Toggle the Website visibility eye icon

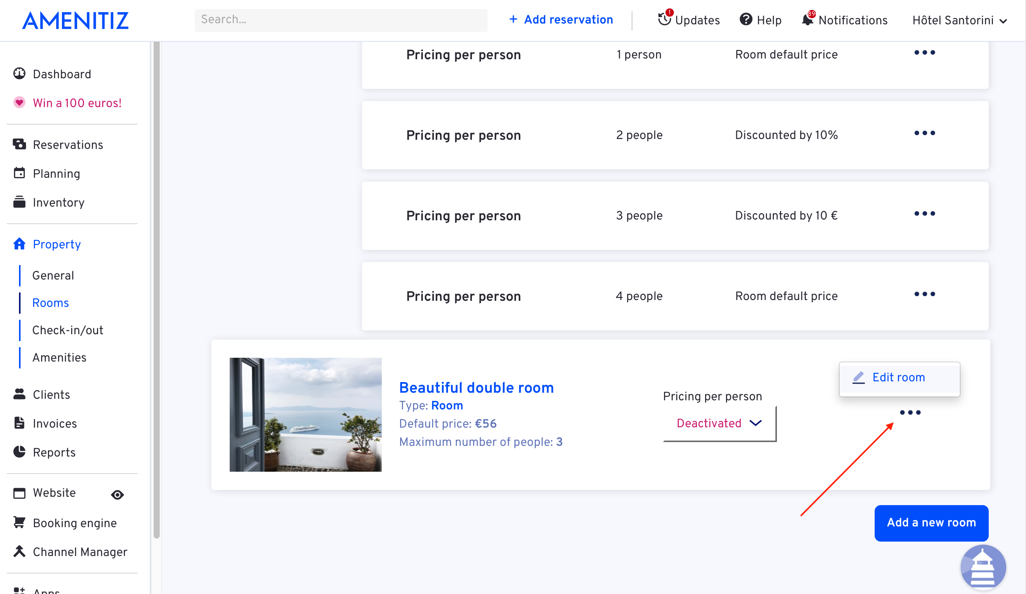click(x=117, y=495)
